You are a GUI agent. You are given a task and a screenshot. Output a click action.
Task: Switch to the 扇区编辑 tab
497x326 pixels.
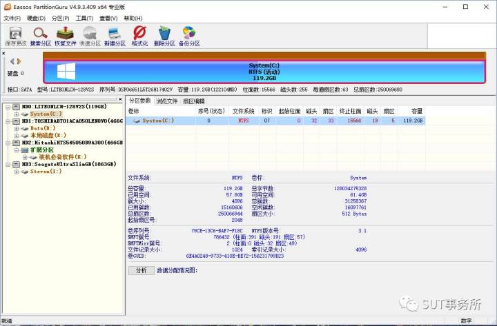pos(194,101)
